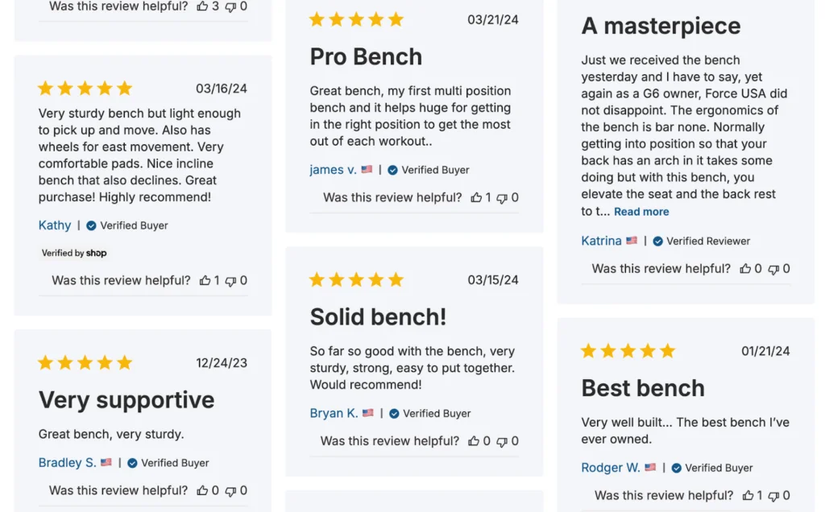This screenshot has height=512, width=825.
Task: Open Bradley S. reviewer profile
Action: 68,462
